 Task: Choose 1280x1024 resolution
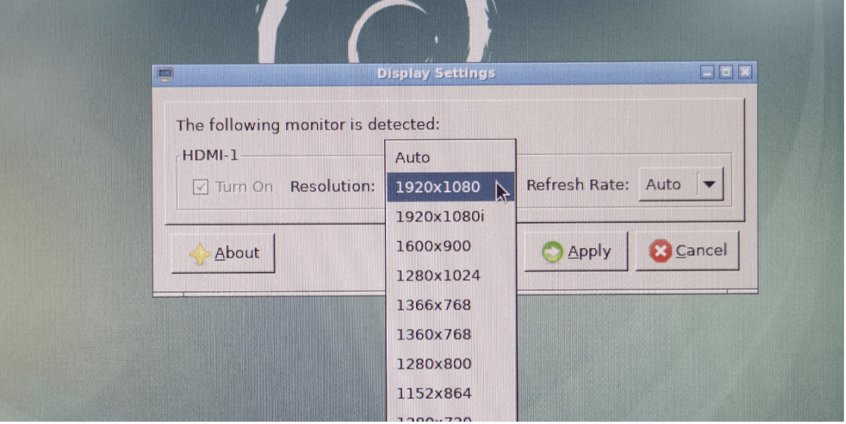[x=438, y=276]
